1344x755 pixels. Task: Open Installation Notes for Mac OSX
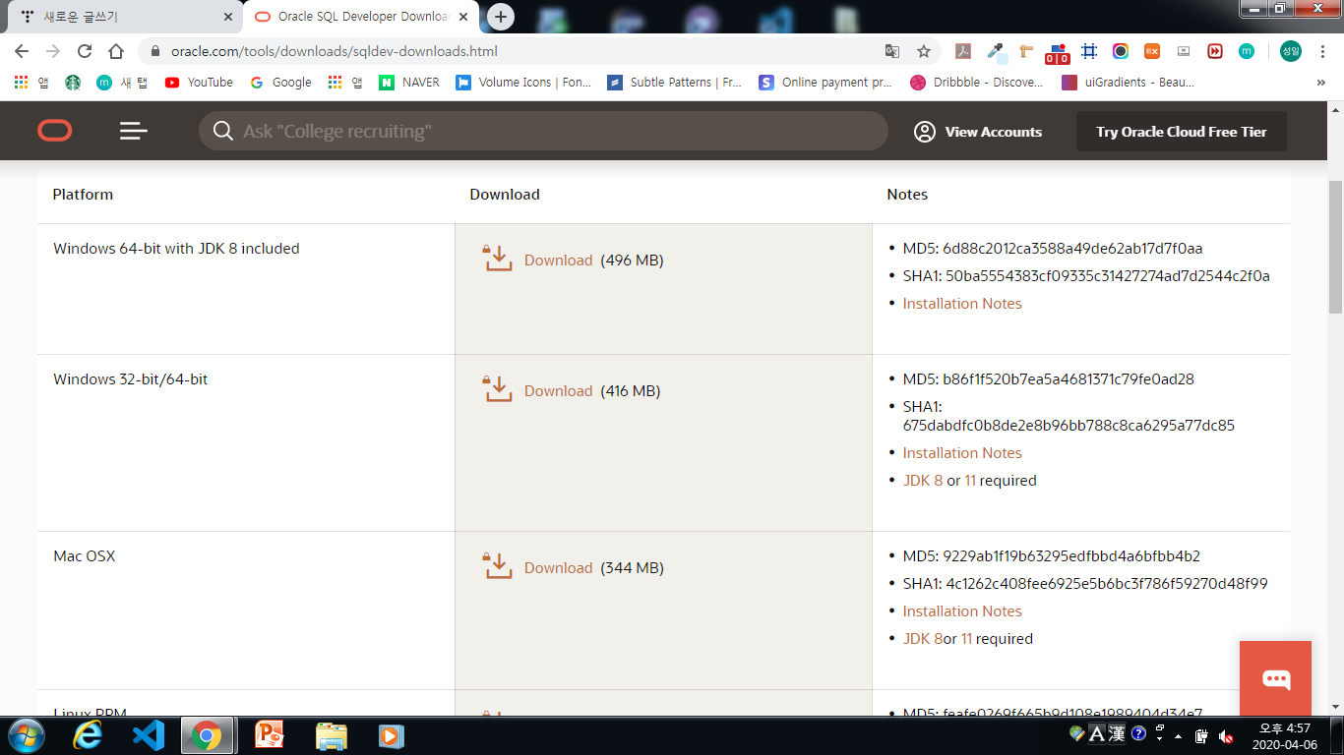point(962,611)
